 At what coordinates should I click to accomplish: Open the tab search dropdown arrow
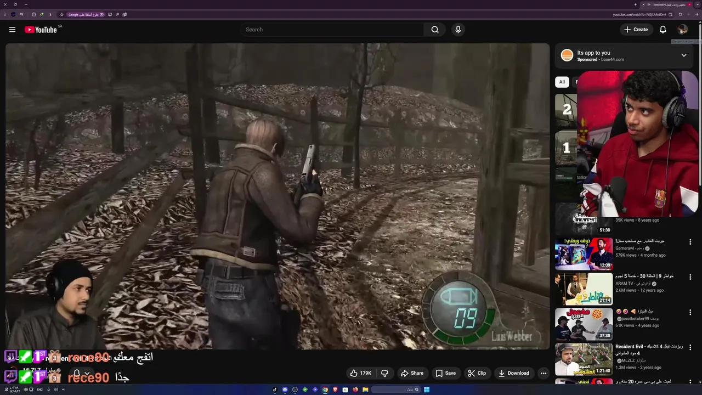coord(698,4)
